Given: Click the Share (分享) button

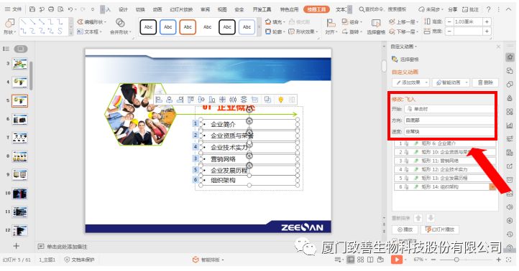Looking at the screenshot, I should pyautogui.click(x=453, y=9).
